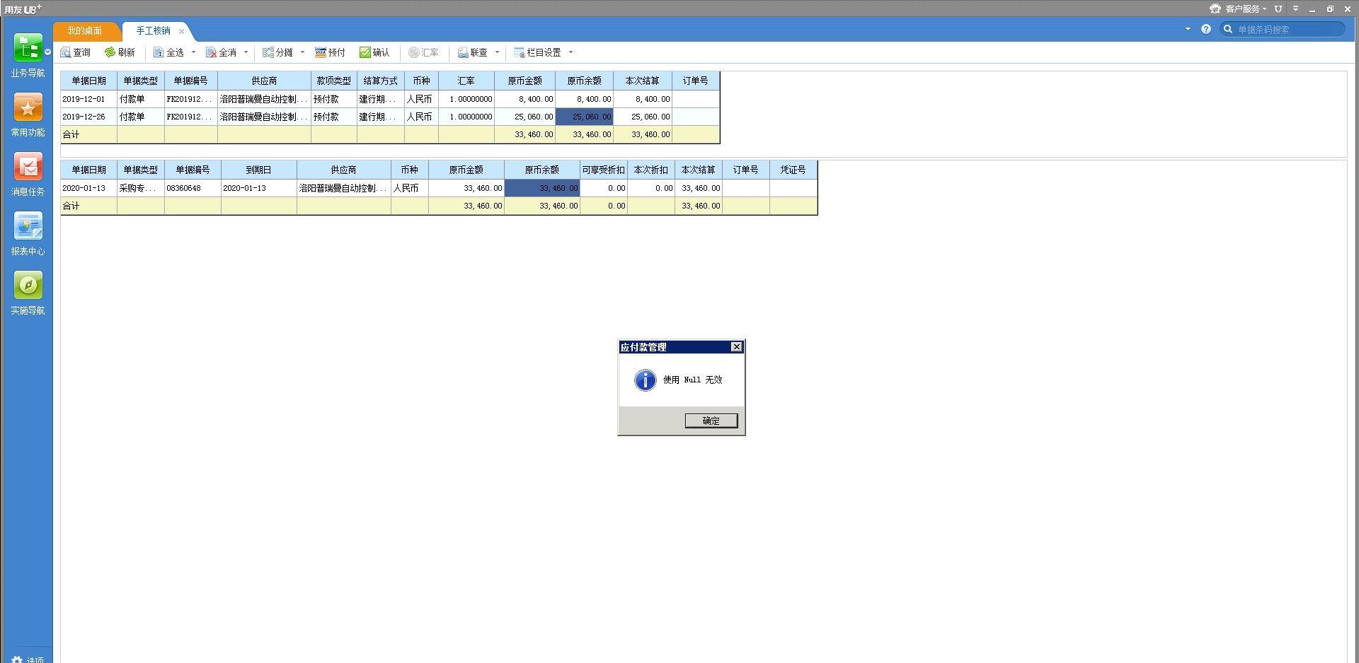Open 消息任务 mail icon

click(x=28, y=167)
